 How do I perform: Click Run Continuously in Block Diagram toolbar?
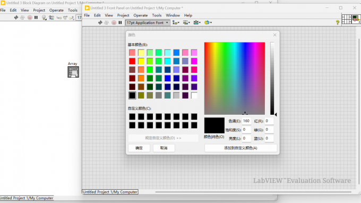pos(22,18)
